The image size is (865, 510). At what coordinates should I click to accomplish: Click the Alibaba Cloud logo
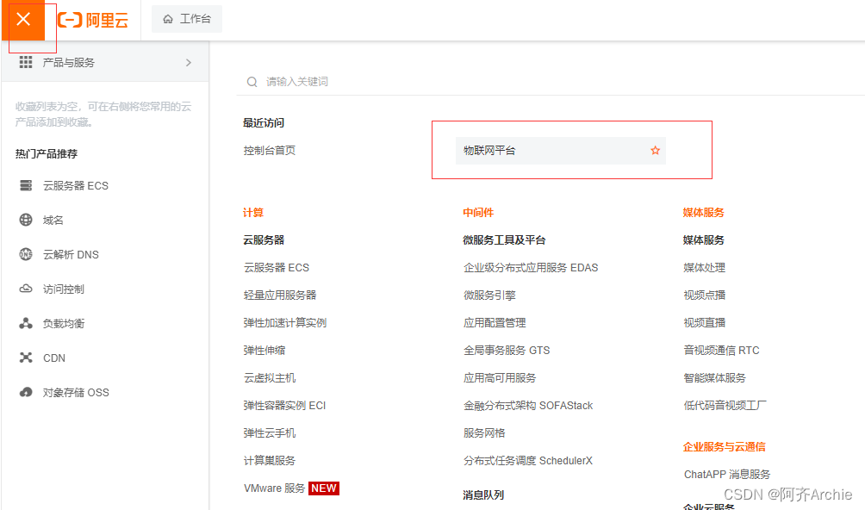click(x=93, y=20)
